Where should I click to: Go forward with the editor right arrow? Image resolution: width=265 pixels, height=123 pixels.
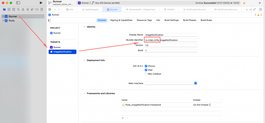tap(59, 10)
